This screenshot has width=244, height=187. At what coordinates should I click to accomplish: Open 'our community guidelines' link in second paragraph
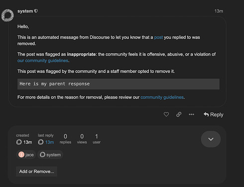(x=43, y=61)
